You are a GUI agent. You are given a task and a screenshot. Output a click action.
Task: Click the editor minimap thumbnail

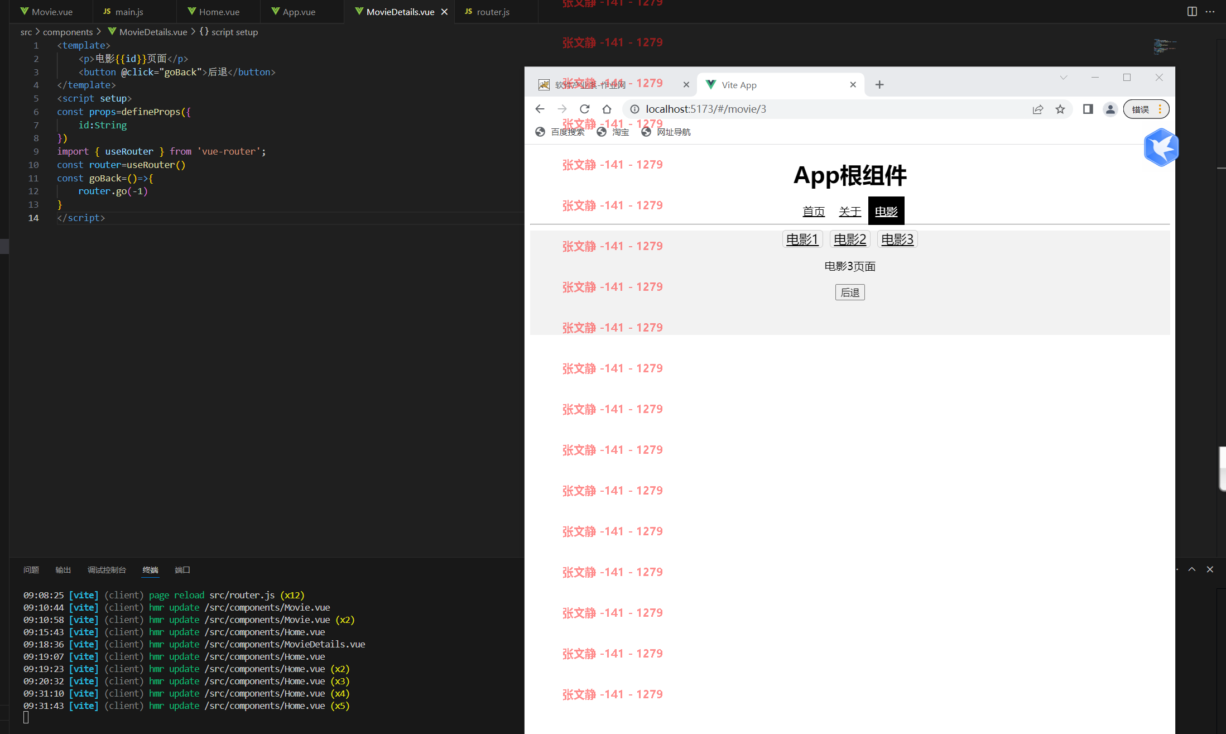click(1165, 46)
